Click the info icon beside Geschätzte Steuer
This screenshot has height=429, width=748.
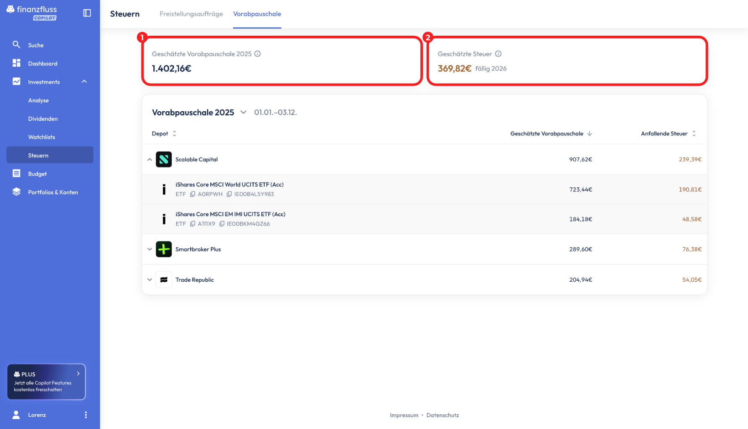[x=498, y=54]
